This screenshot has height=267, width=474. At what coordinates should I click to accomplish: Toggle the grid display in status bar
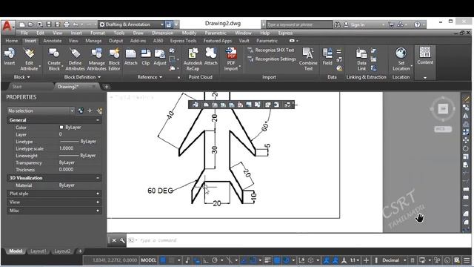point(163,260)
